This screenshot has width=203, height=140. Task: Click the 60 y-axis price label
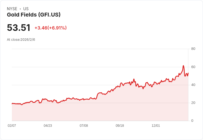pyautogui.click(x=193, y=67)
